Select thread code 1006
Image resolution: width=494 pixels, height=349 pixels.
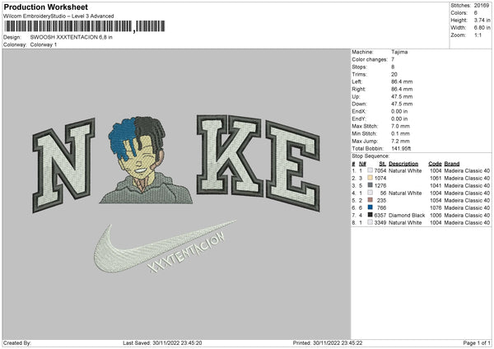[x=436, y=215]
